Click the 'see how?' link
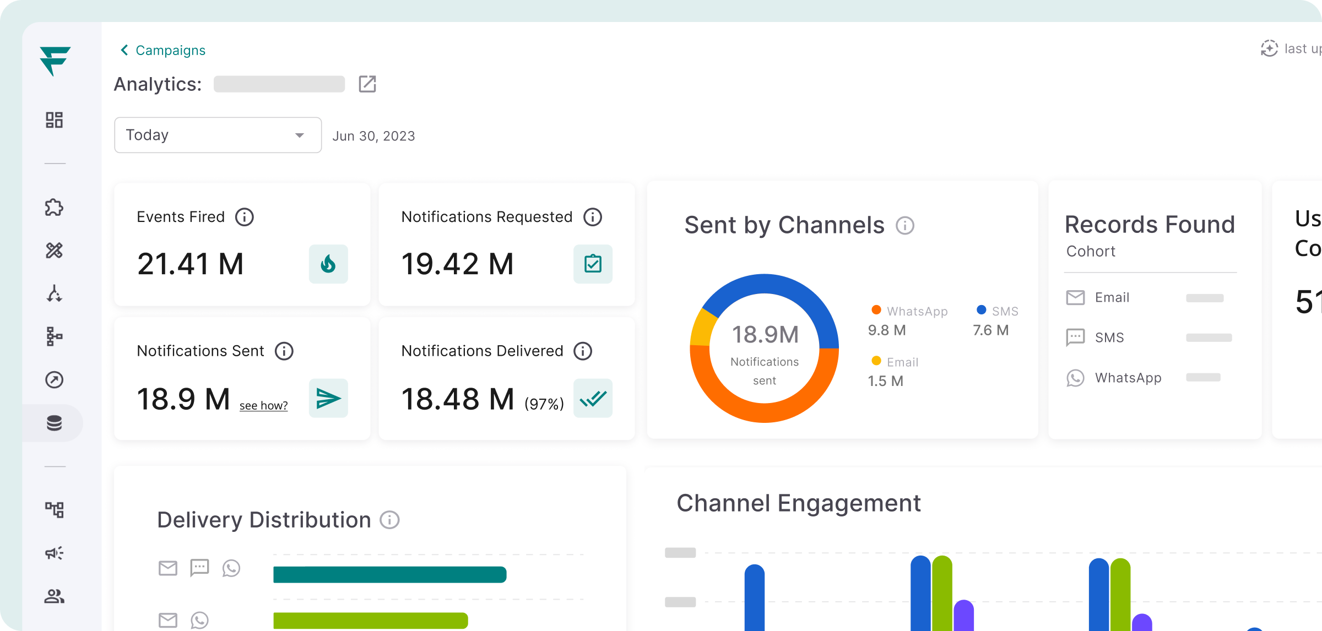This screenshot has width=1322, height=631. tap(263, 406)
